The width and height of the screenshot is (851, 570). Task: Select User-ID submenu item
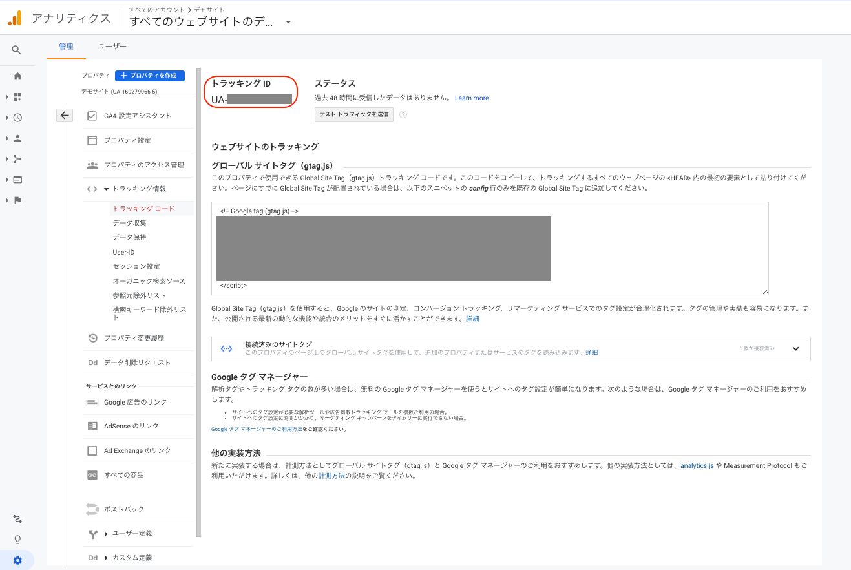123,252
